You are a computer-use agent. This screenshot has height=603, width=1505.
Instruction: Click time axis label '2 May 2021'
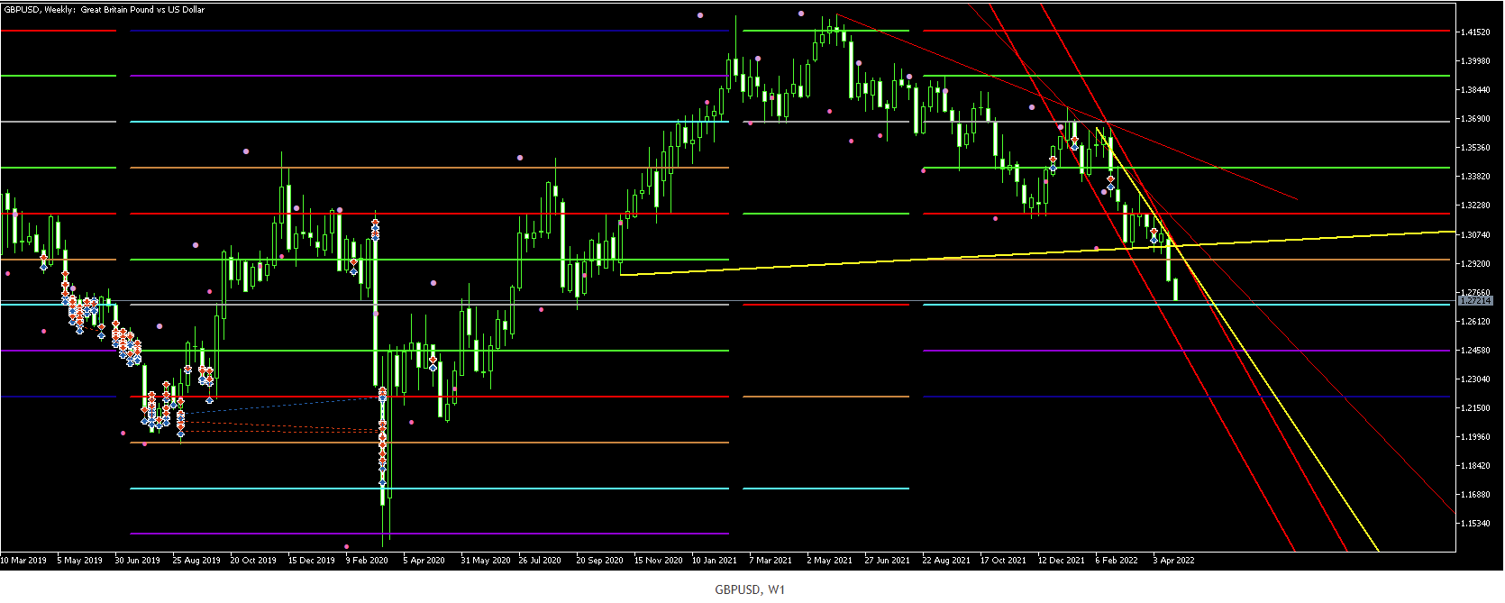click(830, 560)
